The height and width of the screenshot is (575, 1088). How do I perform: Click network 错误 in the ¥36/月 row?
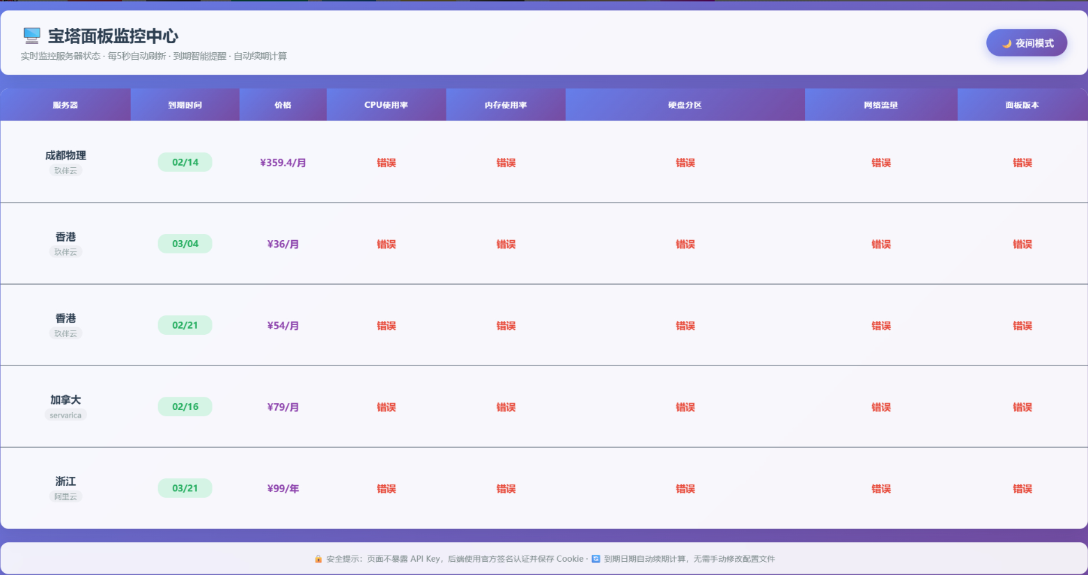tap(881, 244)
